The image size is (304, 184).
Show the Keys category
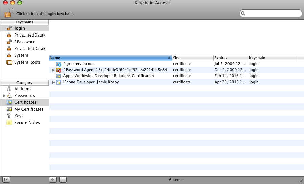click(19, 116)
